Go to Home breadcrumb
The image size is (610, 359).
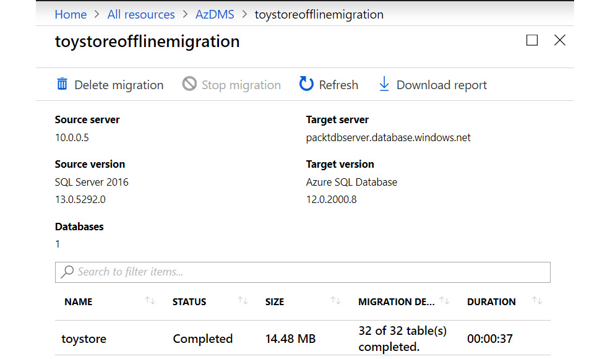point(71,14)
